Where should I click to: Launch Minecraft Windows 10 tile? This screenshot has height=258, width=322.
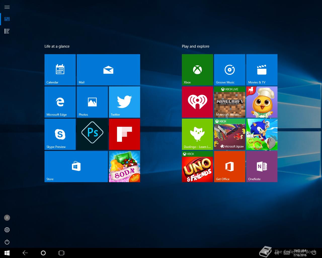[230, 102]
